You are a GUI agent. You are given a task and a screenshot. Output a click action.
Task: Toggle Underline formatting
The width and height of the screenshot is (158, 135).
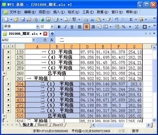[72, 27]
